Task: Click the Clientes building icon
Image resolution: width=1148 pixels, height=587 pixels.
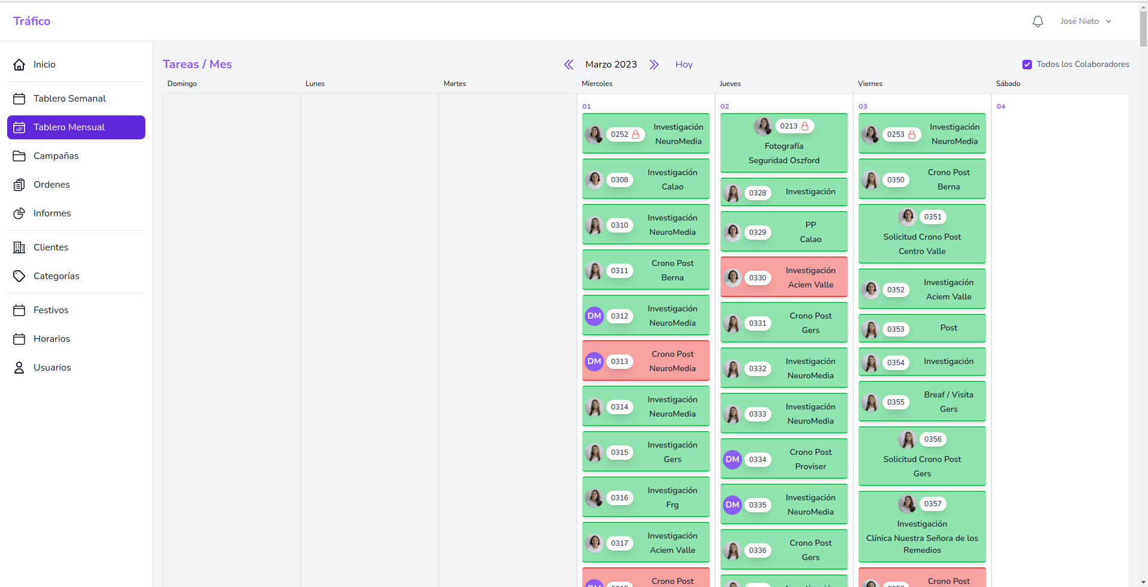Action: [x=19, y=247]
